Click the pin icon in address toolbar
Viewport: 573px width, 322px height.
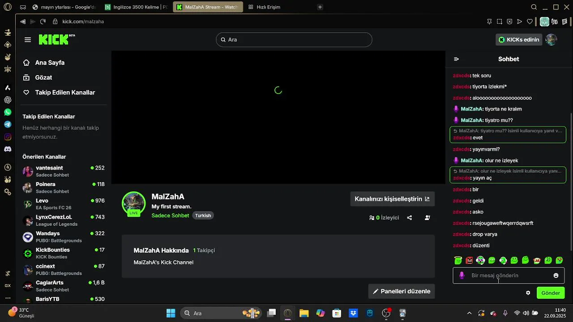[x=489, y=21]
